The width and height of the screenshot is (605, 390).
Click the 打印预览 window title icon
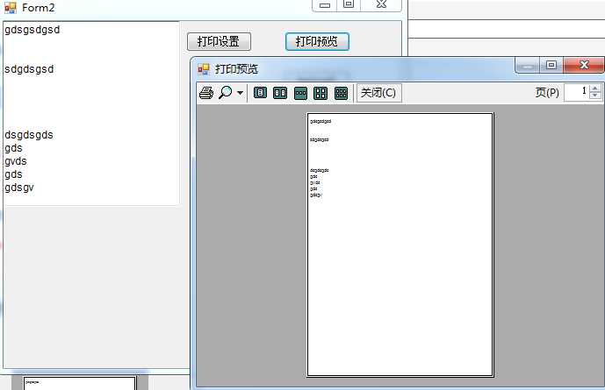point(204,68)
